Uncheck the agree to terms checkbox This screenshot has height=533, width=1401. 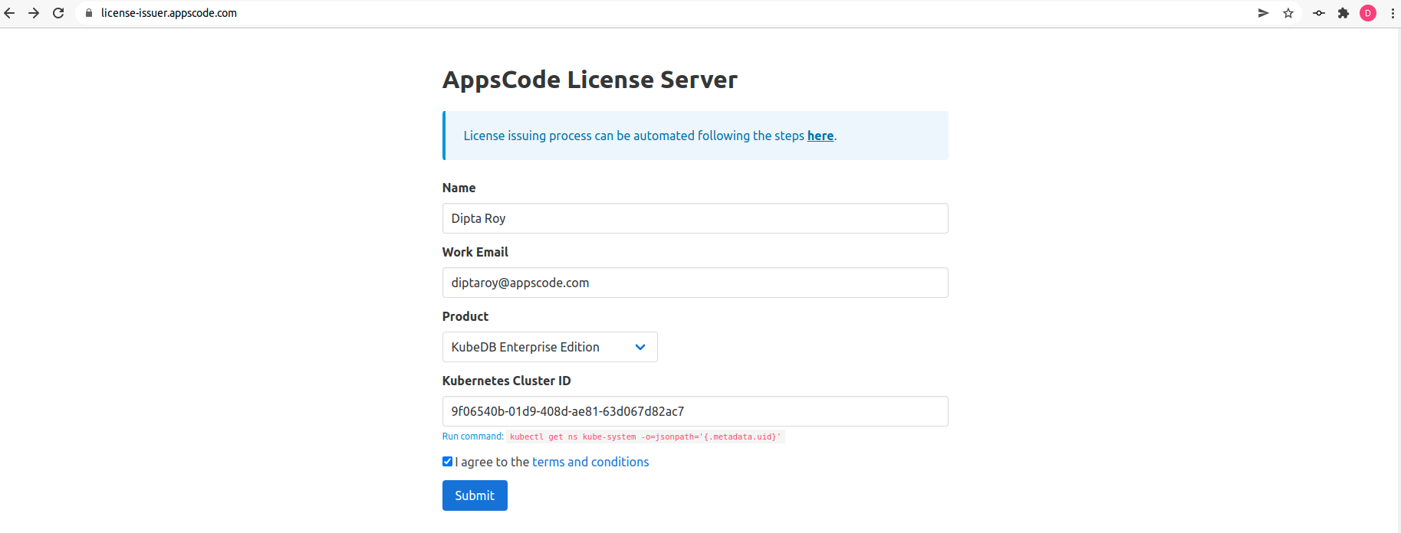tap(447, 461)
